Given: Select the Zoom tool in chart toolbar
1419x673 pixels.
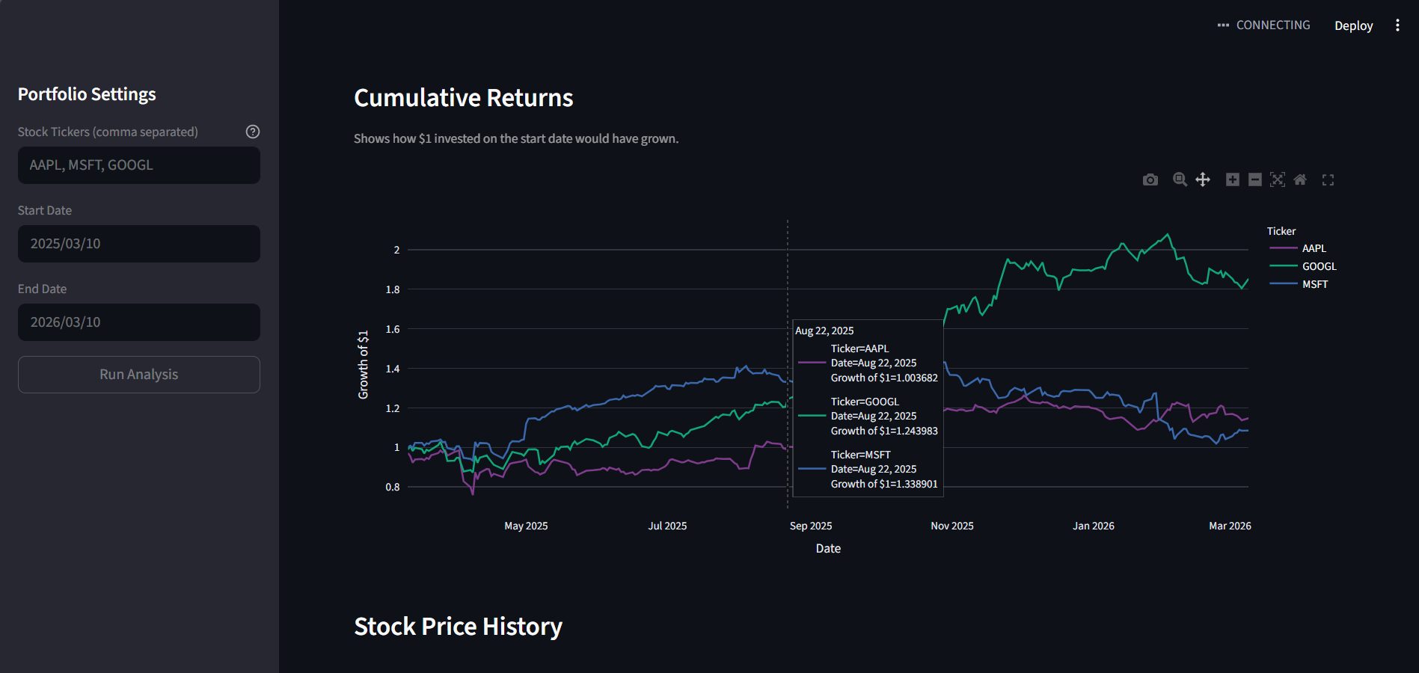Looking at the screenshot, I should (1180, 179).
